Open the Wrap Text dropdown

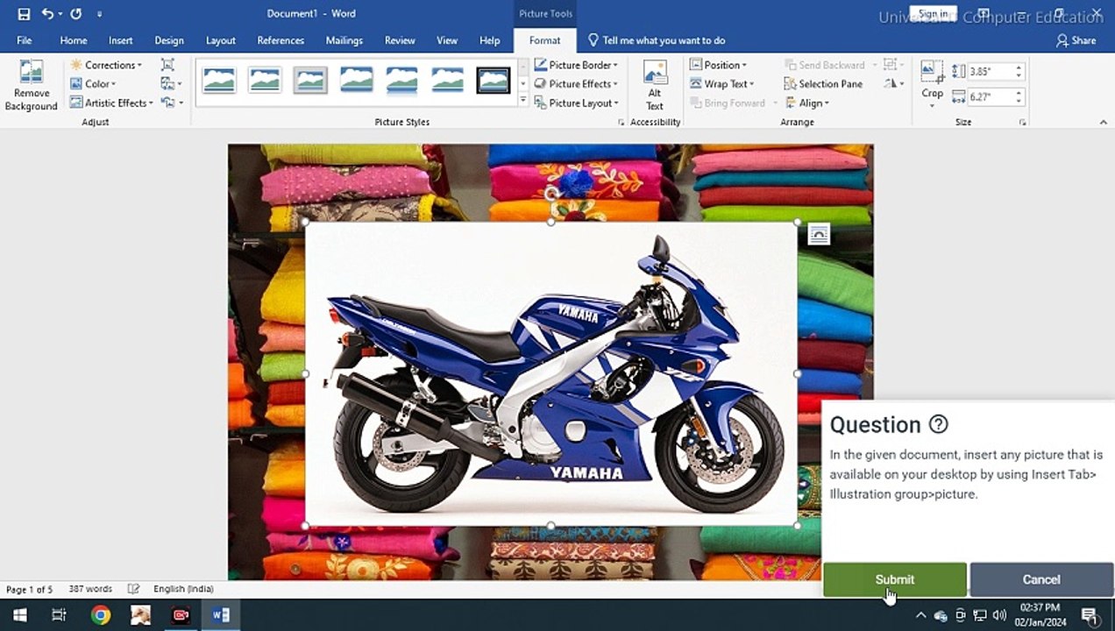click(x=722, y=84)
